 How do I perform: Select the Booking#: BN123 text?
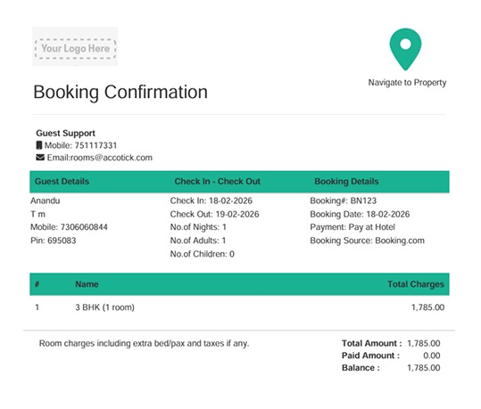[x=343, y=200]
